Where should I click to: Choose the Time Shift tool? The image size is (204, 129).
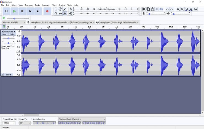[x=60, y=13]
